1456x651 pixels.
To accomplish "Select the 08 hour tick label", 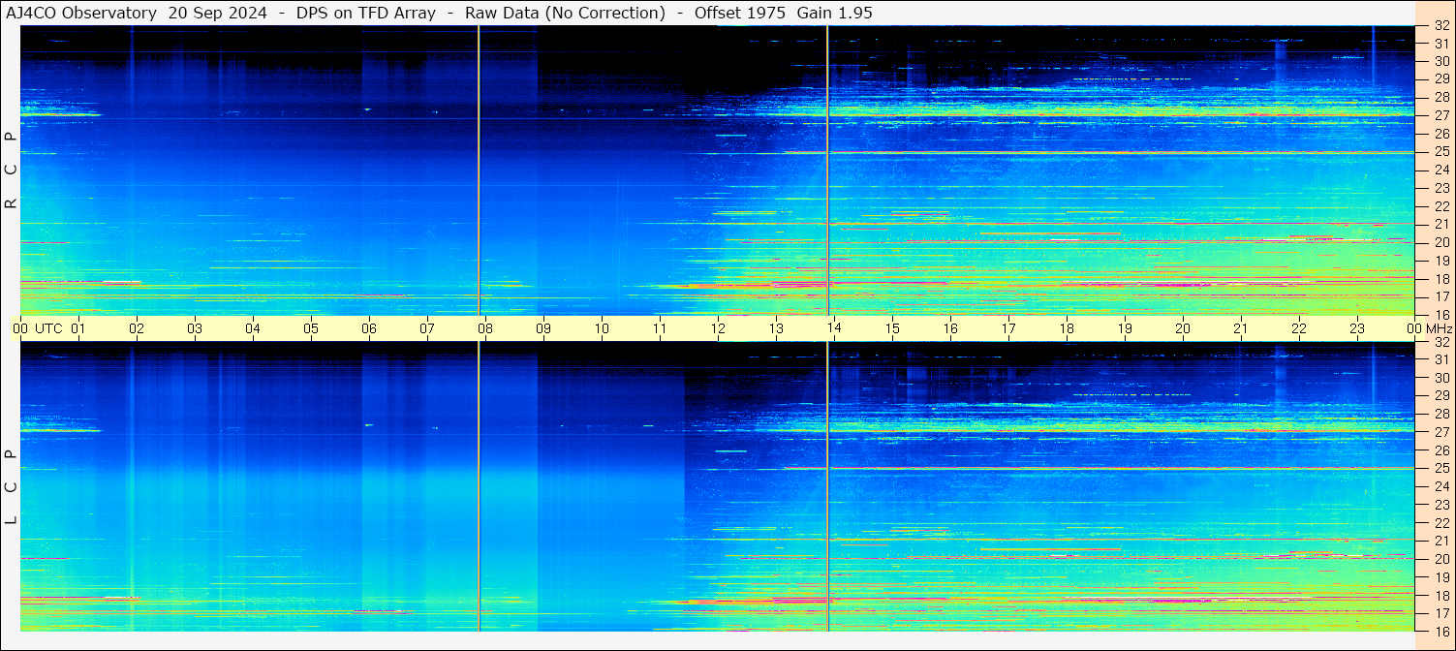I will (x=485, y=328).
